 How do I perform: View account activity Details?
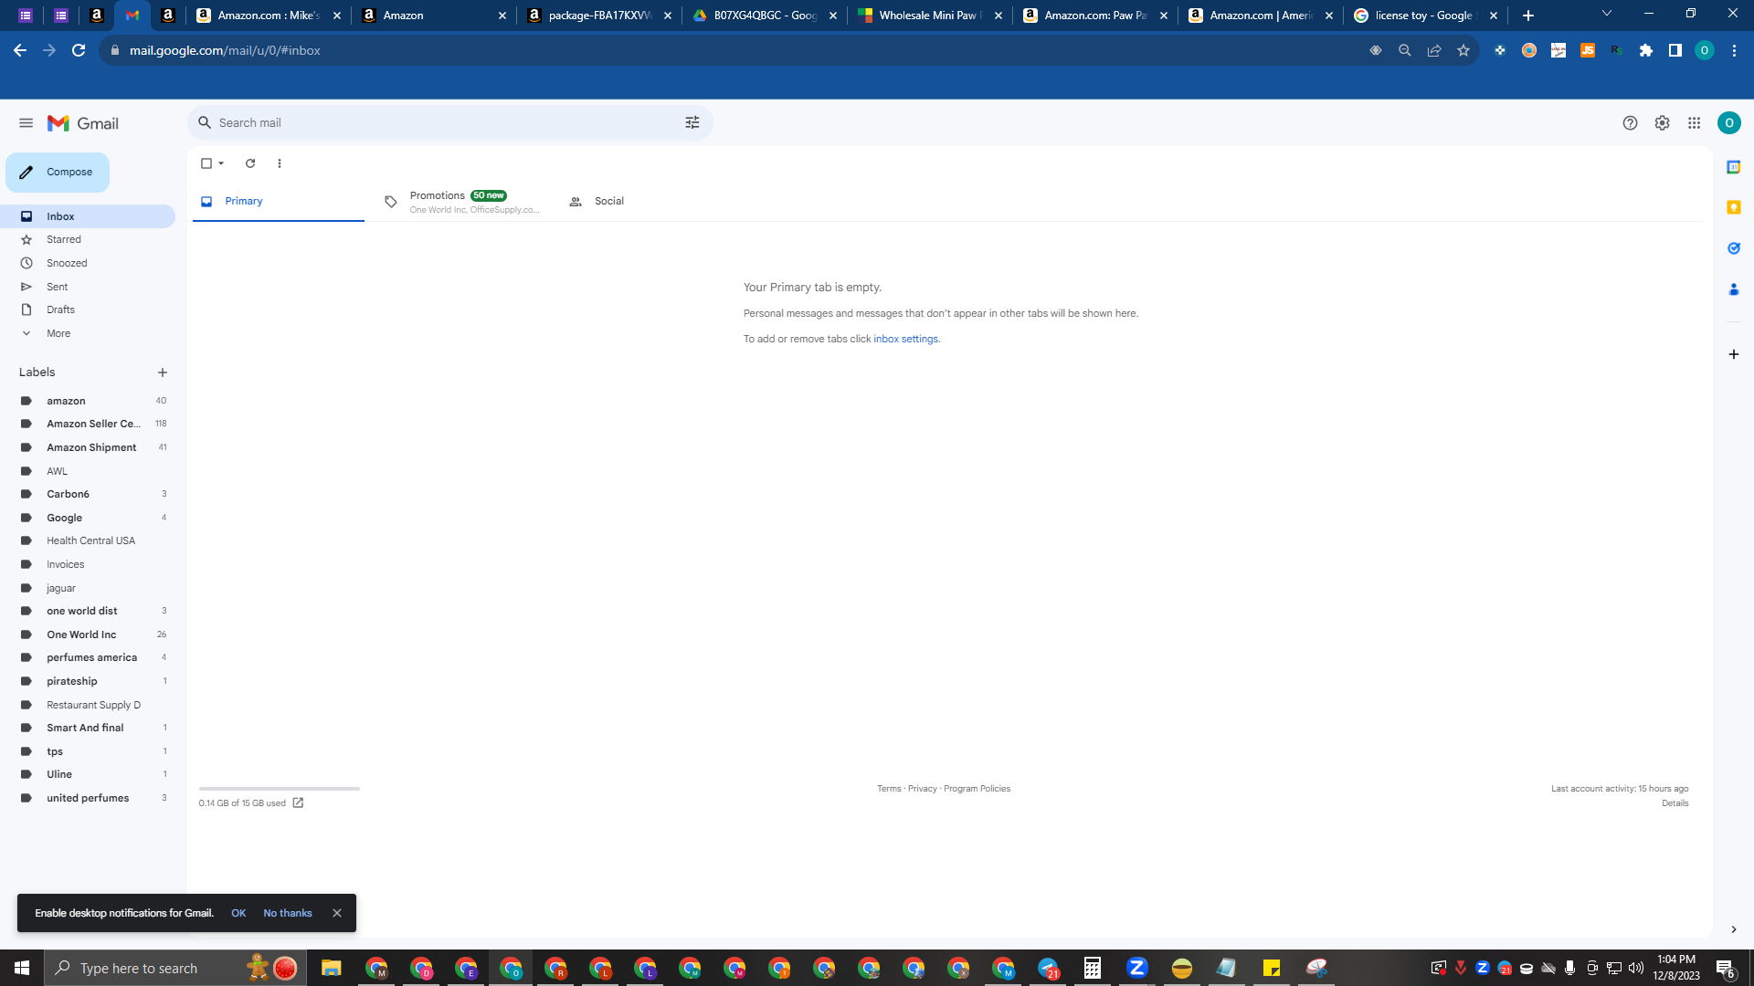(x=1675, y=803)
